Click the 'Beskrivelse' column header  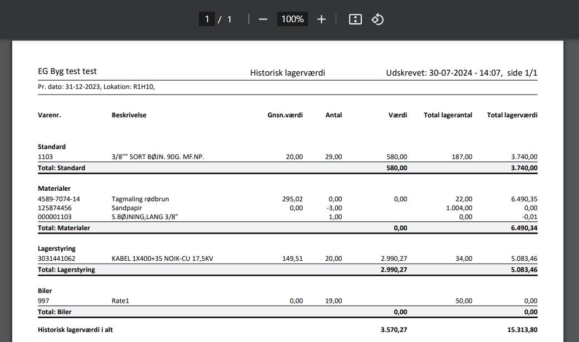129,115
